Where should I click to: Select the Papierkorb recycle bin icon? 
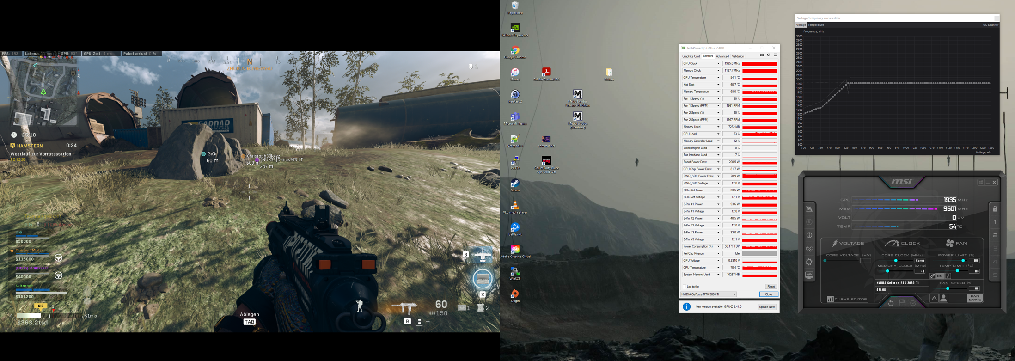515,8
